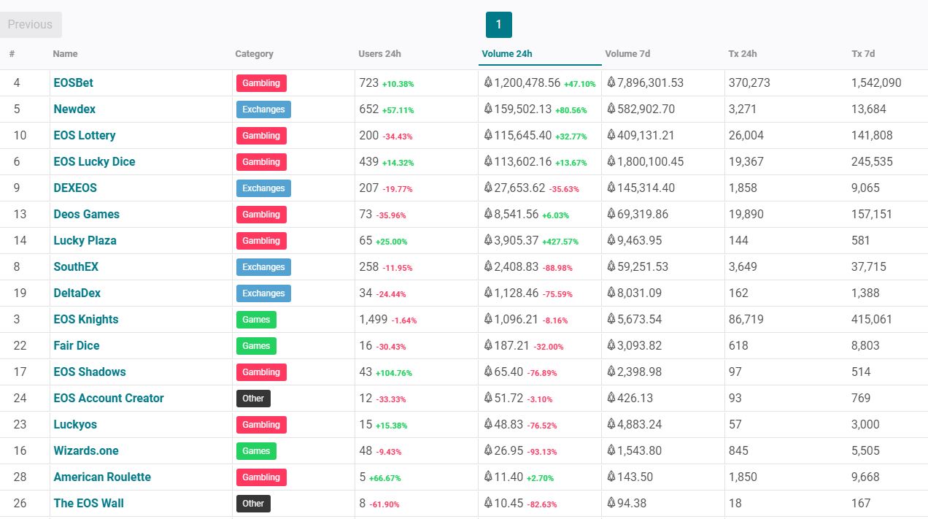
Task: Click the Exchanges badge in Newdex row
Action: click(x=263, y=109)
